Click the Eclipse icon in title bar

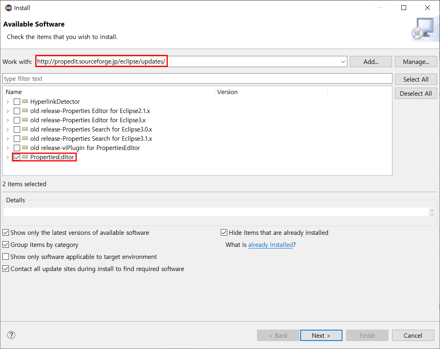point(8,8)
